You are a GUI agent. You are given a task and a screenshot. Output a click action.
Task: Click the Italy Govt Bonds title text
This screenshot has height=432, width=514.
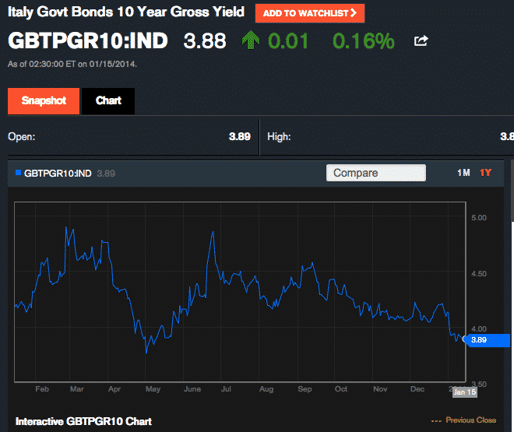(125, 12)
